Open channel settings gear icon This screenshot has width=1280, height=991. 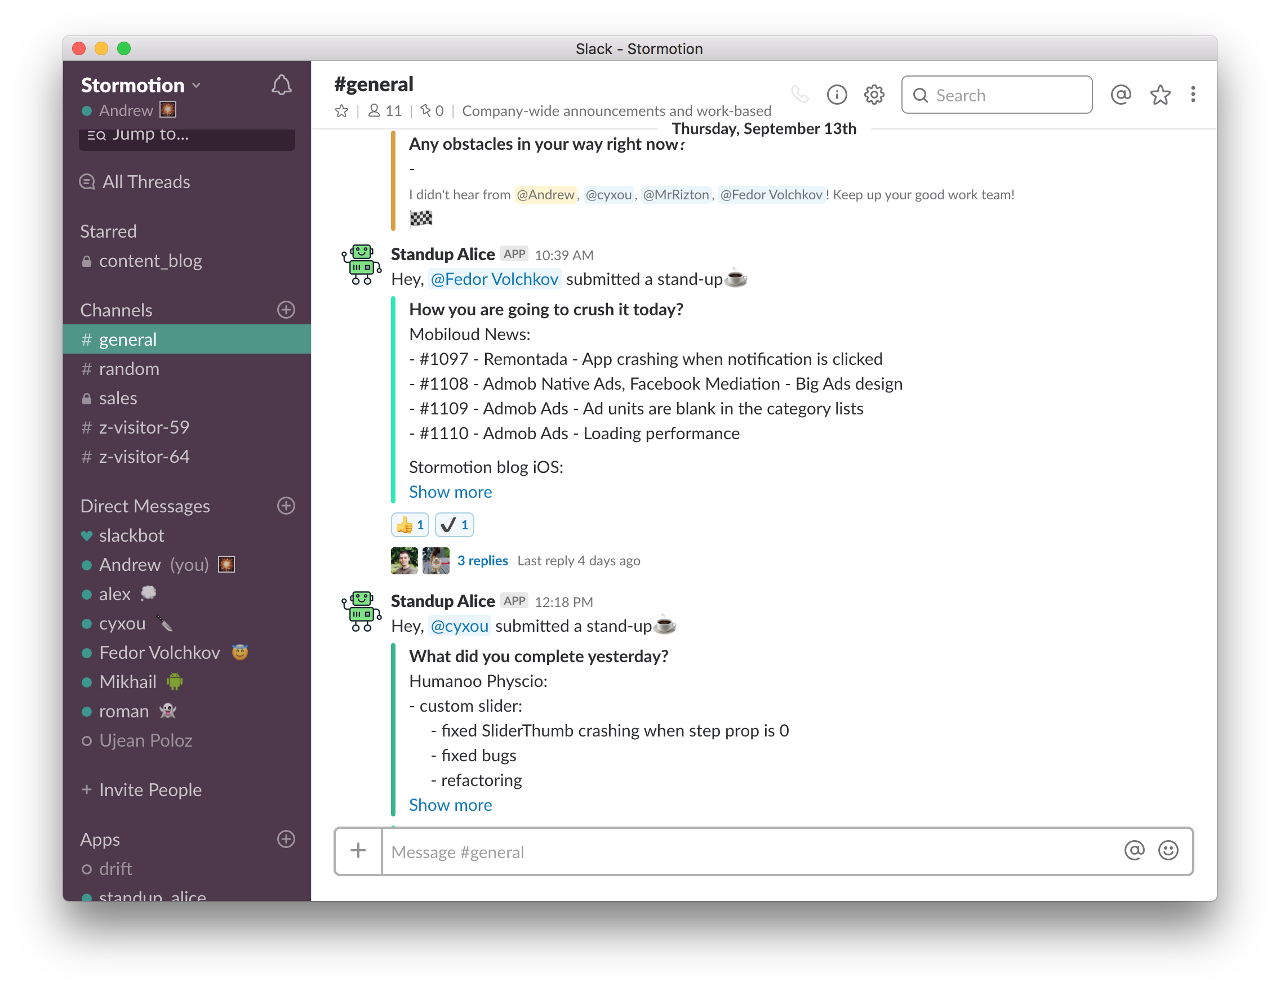(873, 94)
